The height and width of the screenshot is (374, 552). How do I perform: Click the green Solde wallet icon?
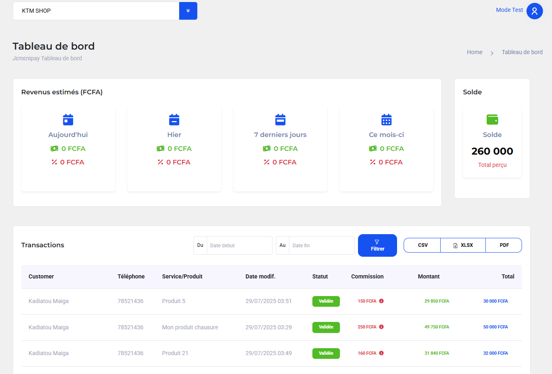point(492,120)
